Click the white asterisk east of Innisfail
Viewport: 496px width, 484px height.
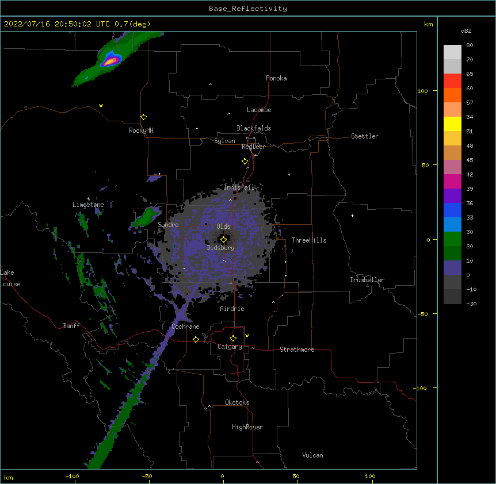click(289, 175)
